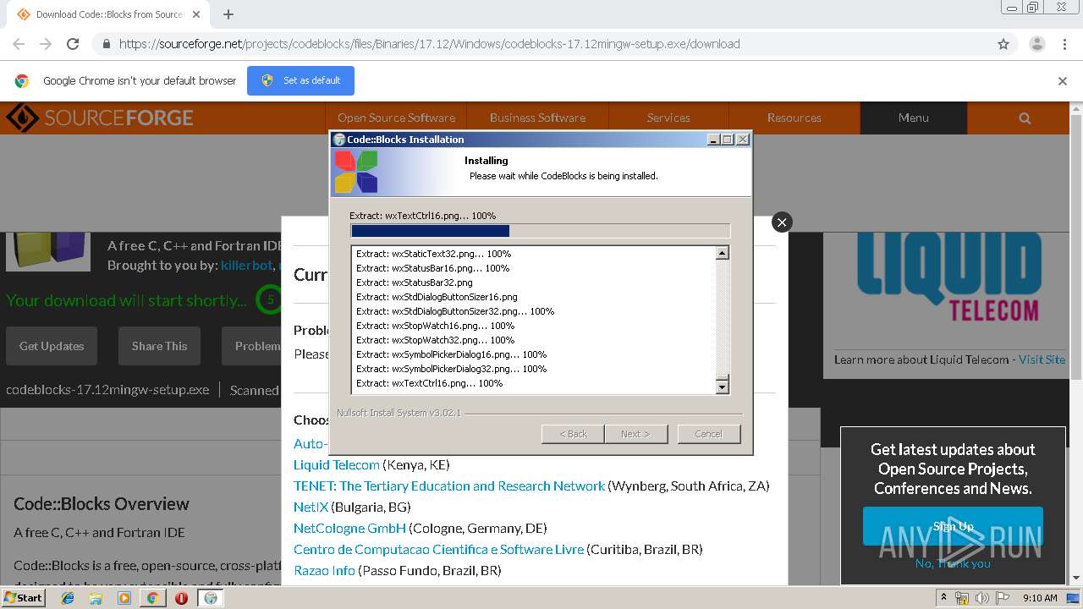
Task: Click the Visit Site ad link
Action: [1042, 359]
